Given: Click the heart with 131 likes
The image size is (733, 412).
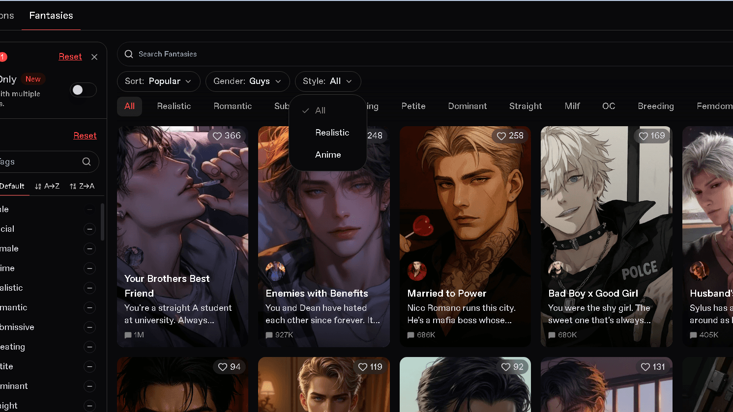Looking at the screenshot, I should point(645,367).
